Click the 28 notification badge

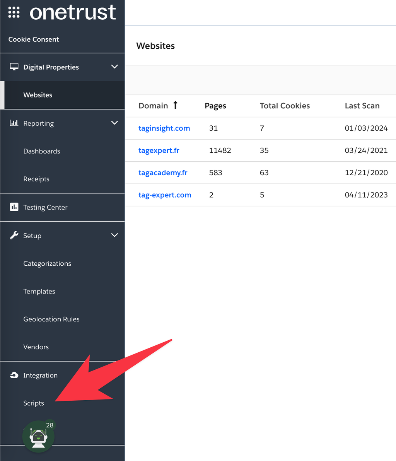(49, 425)
